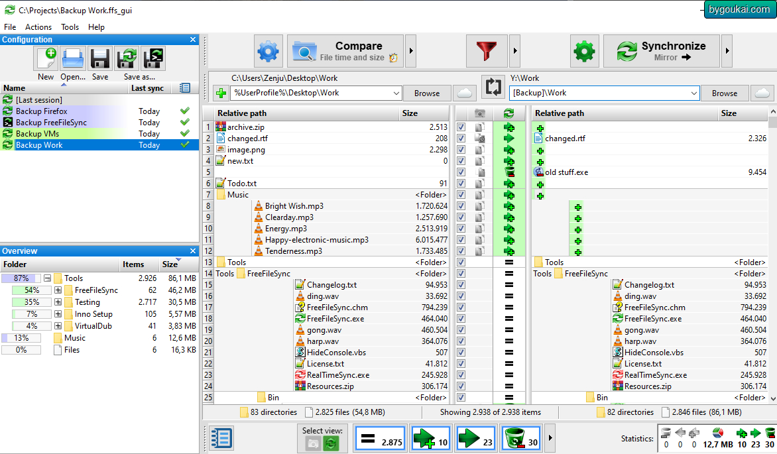Open the right folder path dropdown
Image resolution: width=777 pixels, height=454 pixels.
pos(693,93)
